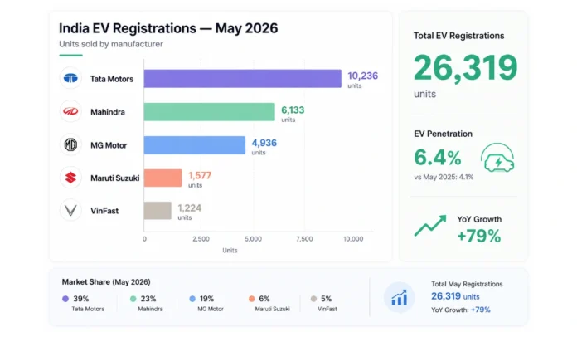Click the orange Maruti Suzuki legend dot
Image resolution: width=577 pixels, height=337 pixels.
tap(252, 299)
